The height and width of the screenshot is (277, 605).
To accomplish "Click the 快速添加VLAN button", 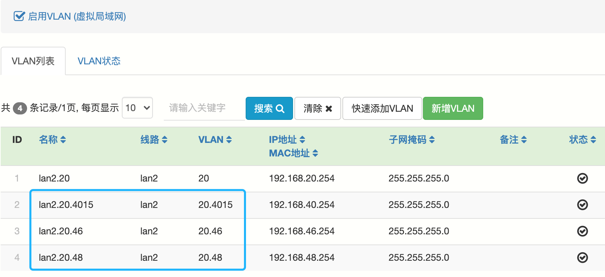I will tap(382, 108).
